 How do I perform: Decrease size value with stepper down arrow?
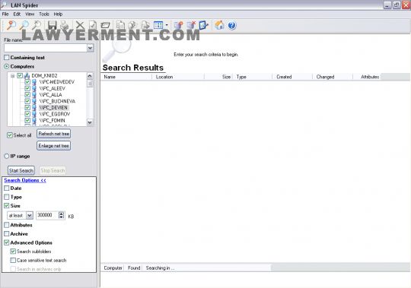coord(62,217)
